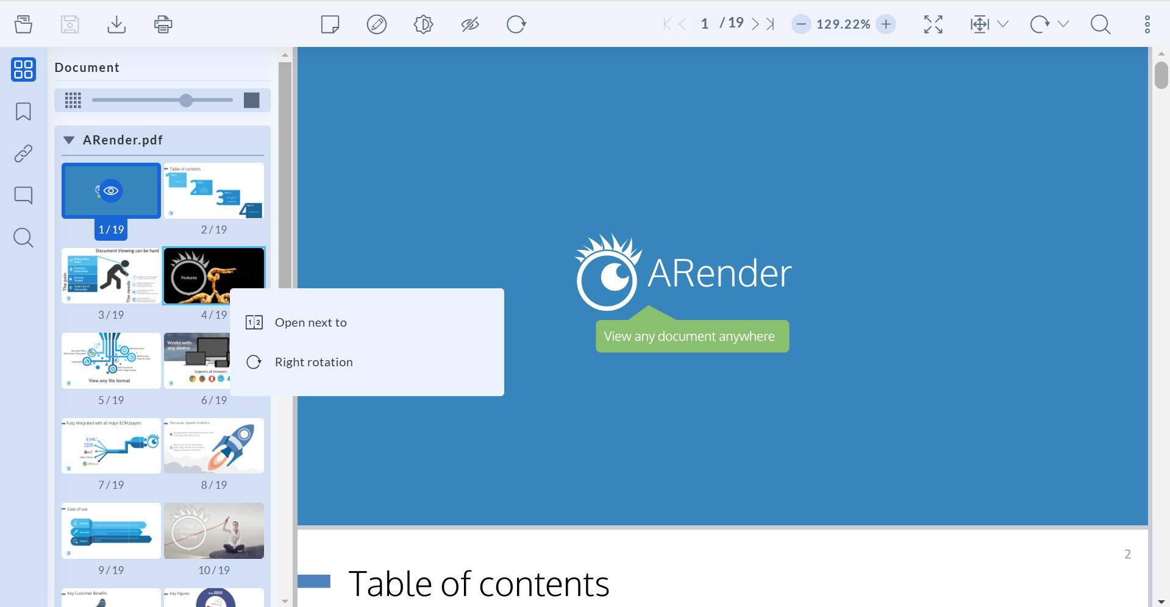Click the print document icon
Screen dimensions: 1170x607
coord(163,24)
